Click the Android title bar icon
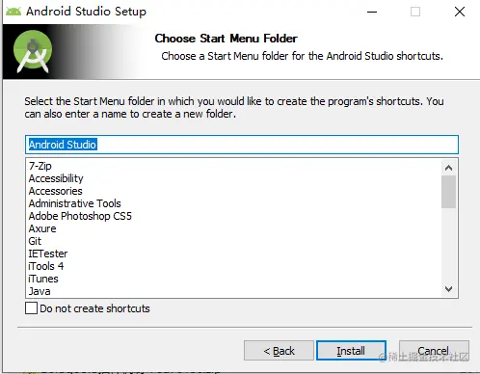This screenshot has height=374, width=480. (13, 12)
